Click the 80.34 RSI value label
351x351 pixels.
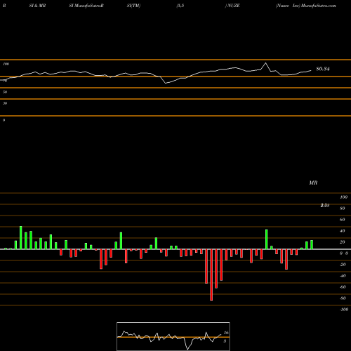click(x=323, y=69)
